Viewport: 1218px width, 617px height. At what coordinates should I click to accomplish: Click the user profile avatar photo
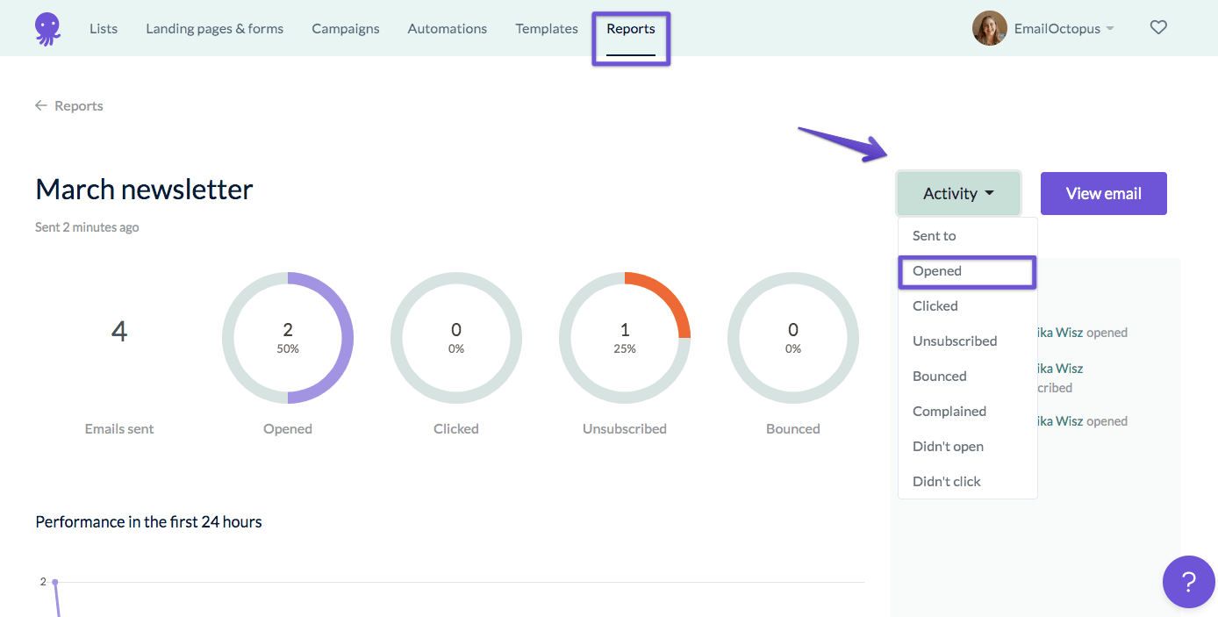(989, 28)
